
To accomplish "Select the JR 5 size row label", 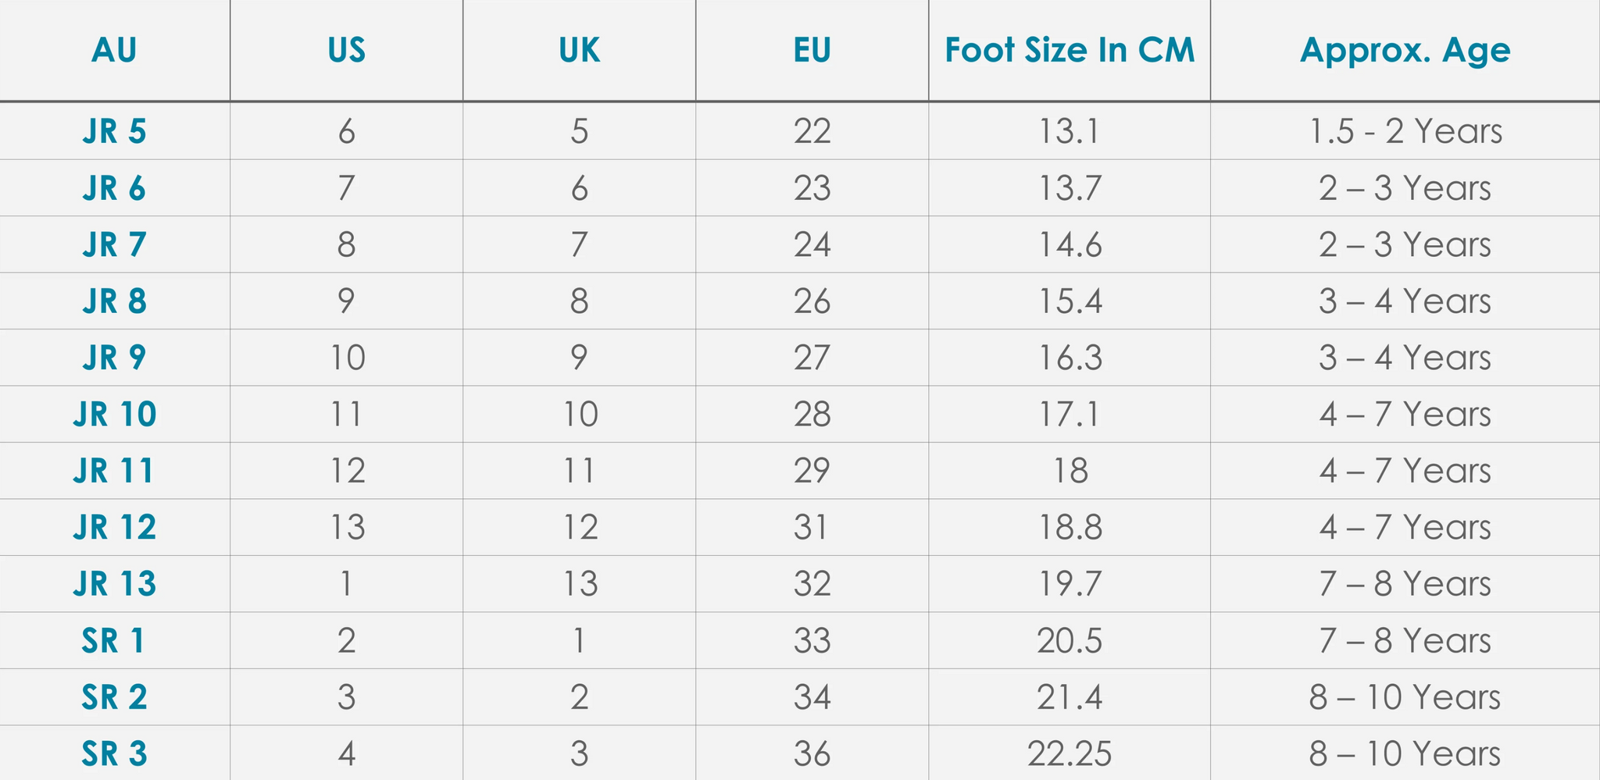I will [x=114, y=131].
